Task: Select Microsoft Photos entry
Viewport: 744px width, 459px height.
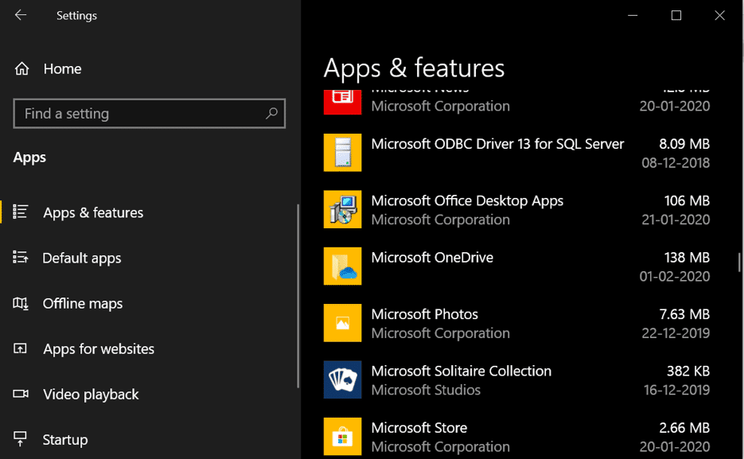Action: tap(516, 323)
